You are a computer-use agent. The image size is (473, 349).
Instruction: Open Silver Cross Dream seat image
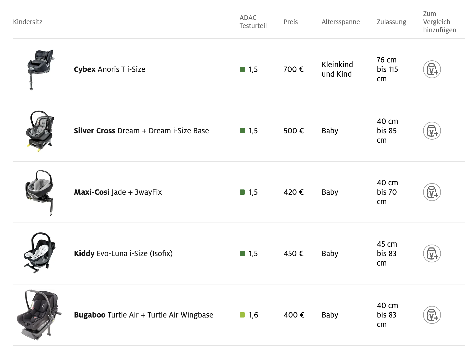pos(40,131)
